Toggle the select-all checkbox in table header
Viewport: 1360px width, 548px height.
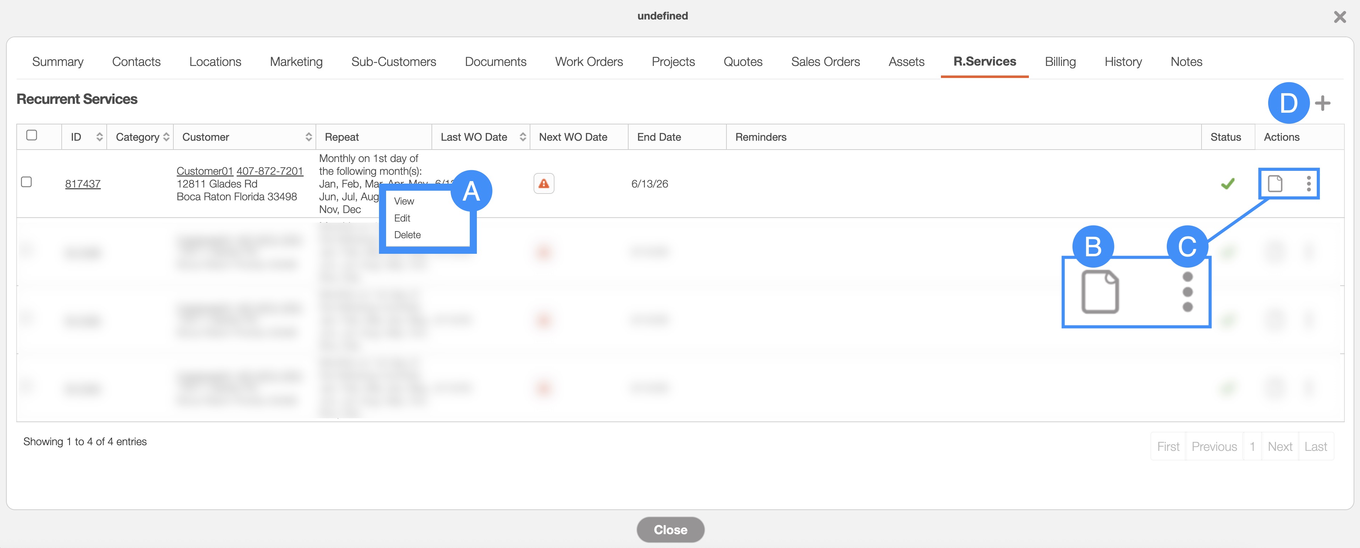(32, 136)
